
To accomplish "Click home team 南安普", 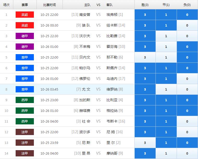I will 85,15.
